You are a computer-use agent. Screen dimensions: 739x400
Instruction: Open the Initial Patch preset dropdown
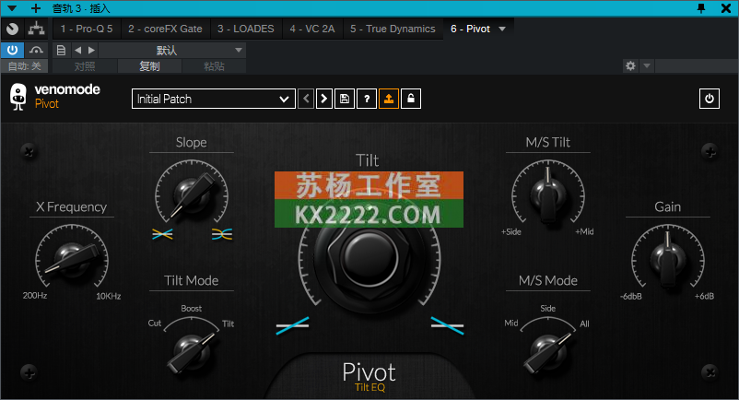[214, 99]
